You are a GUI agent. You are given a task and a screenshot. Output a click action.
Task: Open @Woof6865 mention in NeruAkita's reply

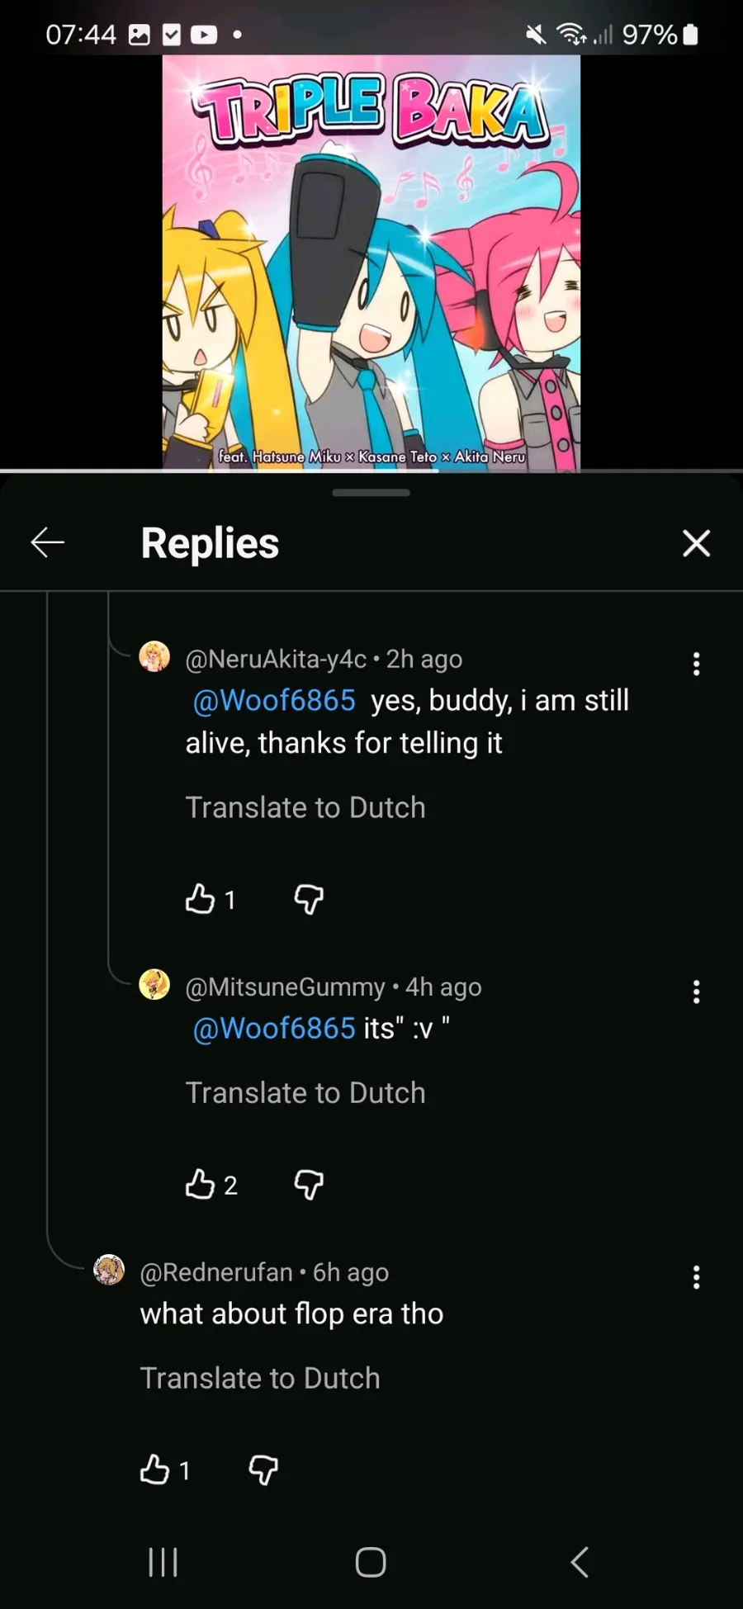[274, 700]
